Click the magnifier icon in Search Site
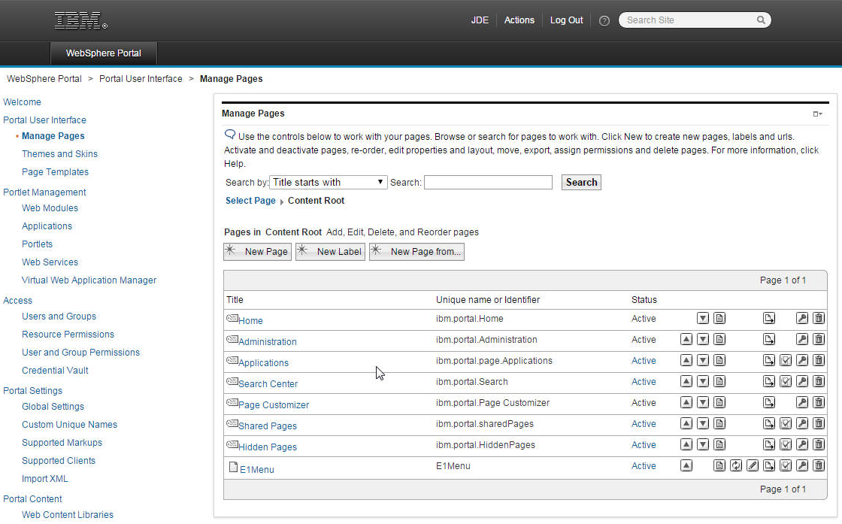Image resolution: width=842 pixels, height=524 pixels. pyautogui.click(x=760, y=20)
